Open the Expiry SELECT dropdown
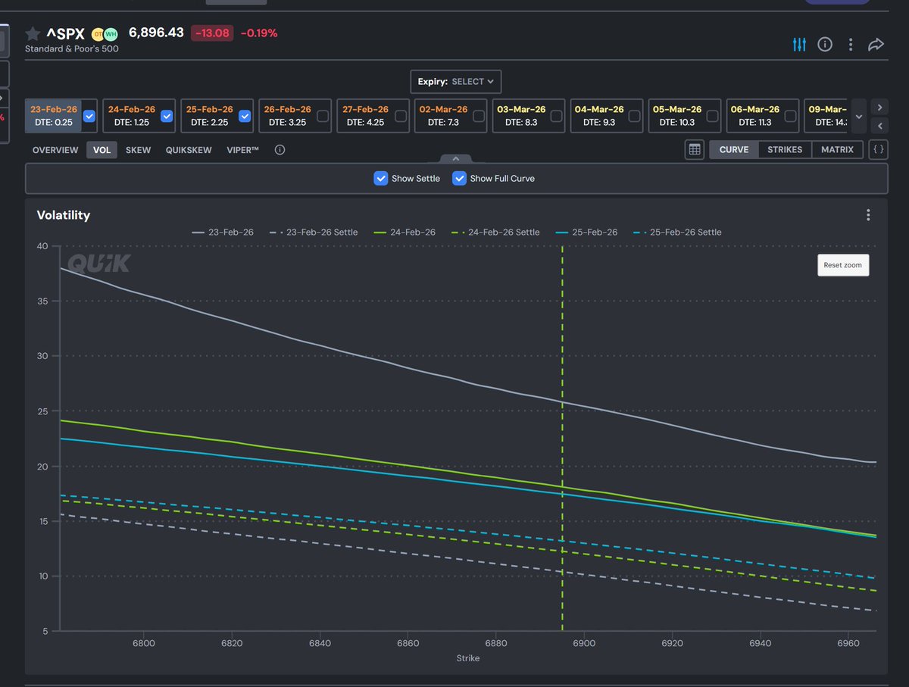909x687 pixels. [456, 82]
